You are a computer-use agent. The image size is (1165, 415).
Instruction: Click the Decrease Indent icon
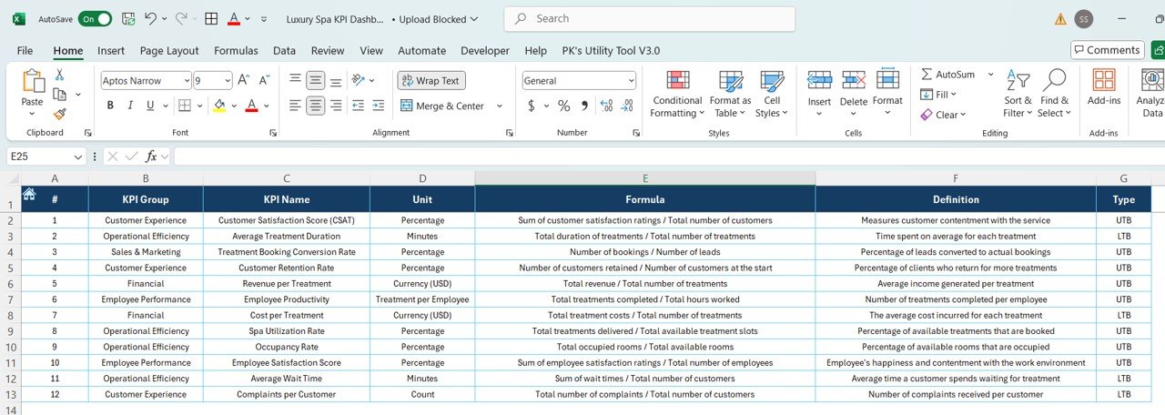(x=358, y=106)
